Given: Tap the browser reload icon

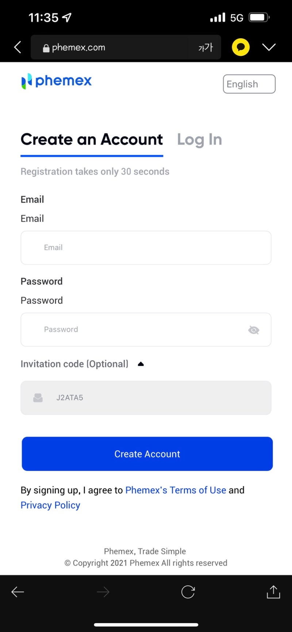Looking at the screenshot, I should pos(188,592).
